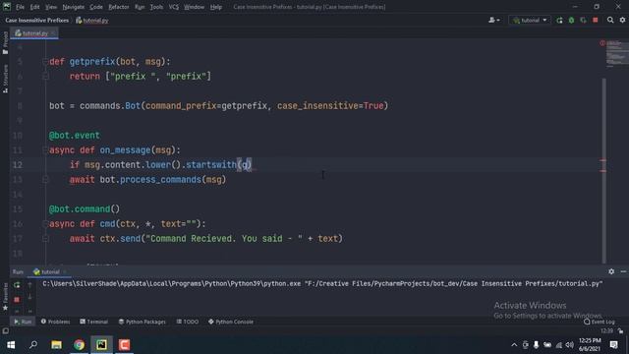
Task: Open the Event Log
Action: (600, 322)
